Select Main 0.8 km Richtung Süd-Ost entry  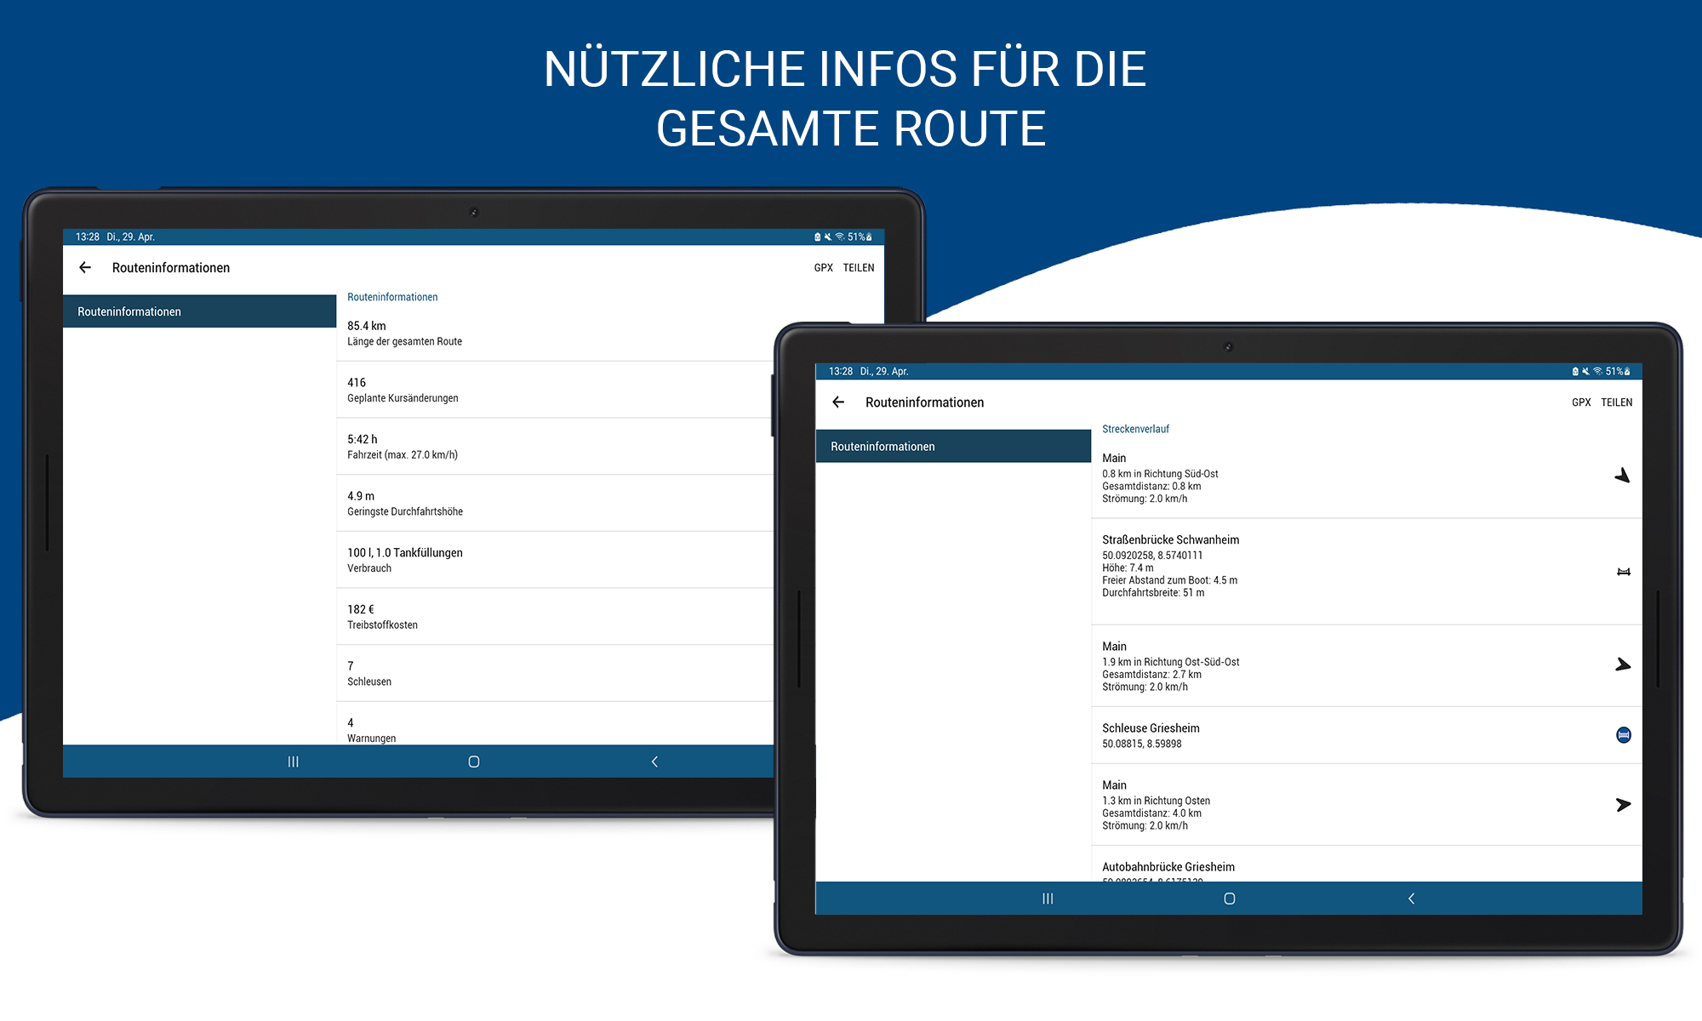point(1367,478)
